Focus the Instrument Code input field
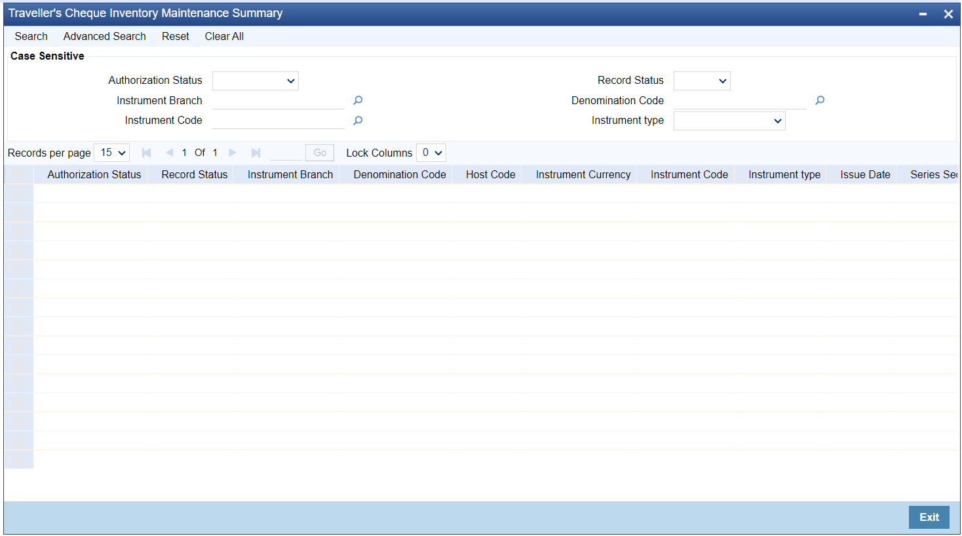 (x=279, y=121)
